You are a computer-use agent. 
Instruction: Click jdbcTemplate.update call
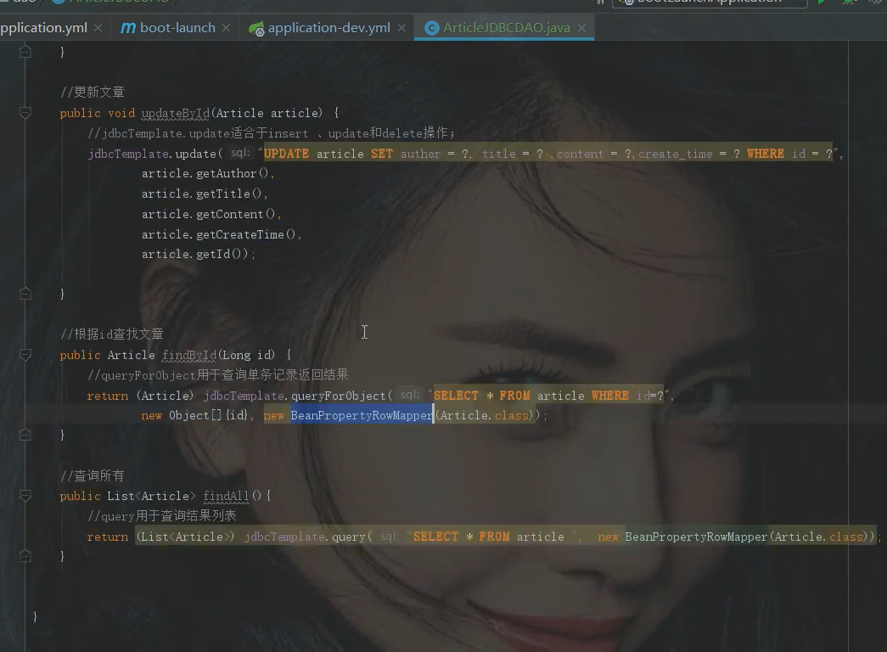click(152, 154)
